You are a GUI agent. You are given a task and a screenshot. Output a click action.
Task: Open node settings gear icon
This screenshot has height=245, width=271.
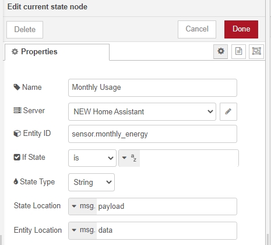pos(220,51)
